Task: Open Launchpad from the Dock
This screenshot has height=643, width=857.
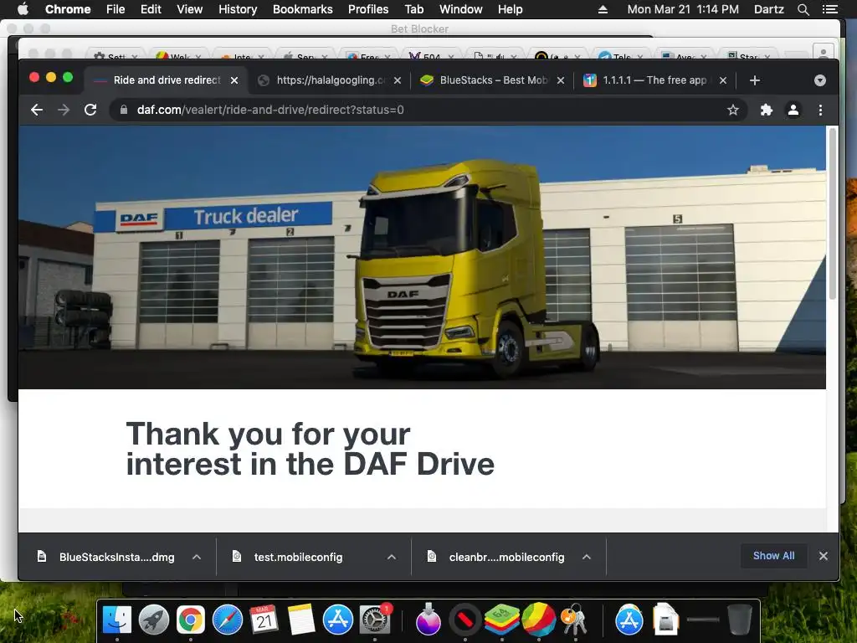Action: [154, 620]
